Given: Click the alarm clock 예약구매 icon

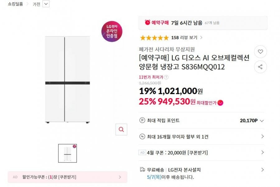Looking at the screenshot, I should [x=147, y=22].
